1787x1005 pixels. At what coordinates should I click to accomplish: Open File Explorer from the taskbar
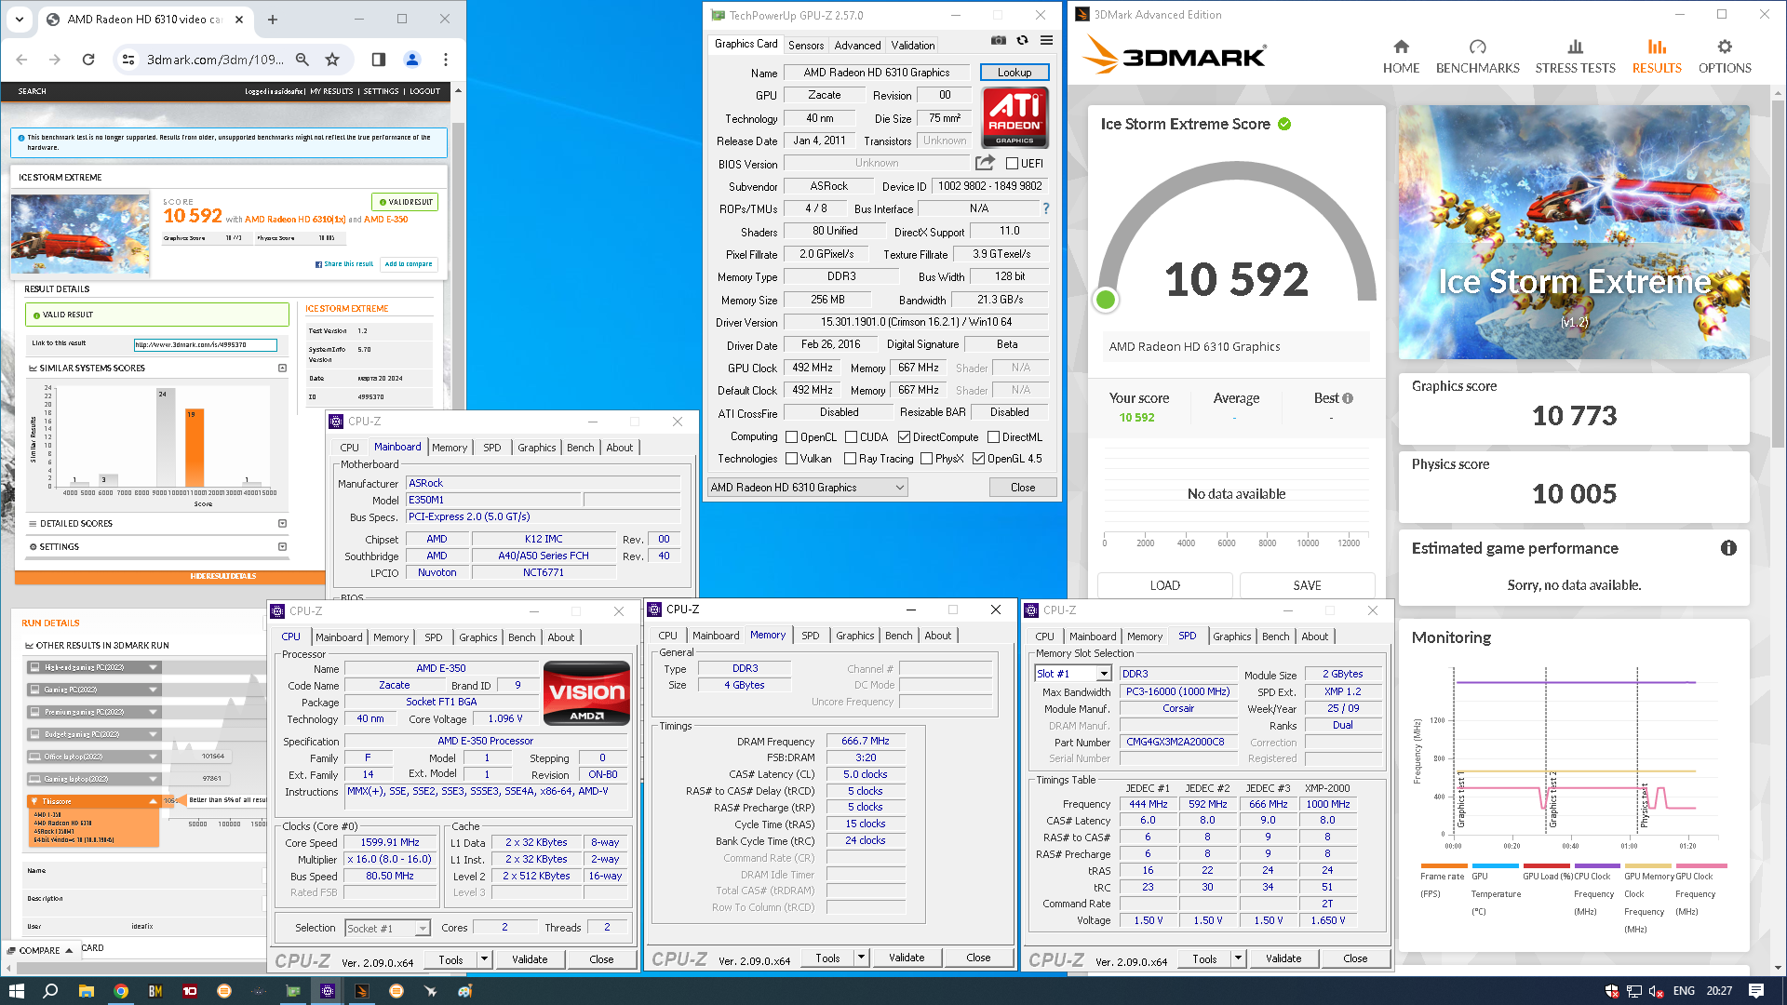[86, 991]
